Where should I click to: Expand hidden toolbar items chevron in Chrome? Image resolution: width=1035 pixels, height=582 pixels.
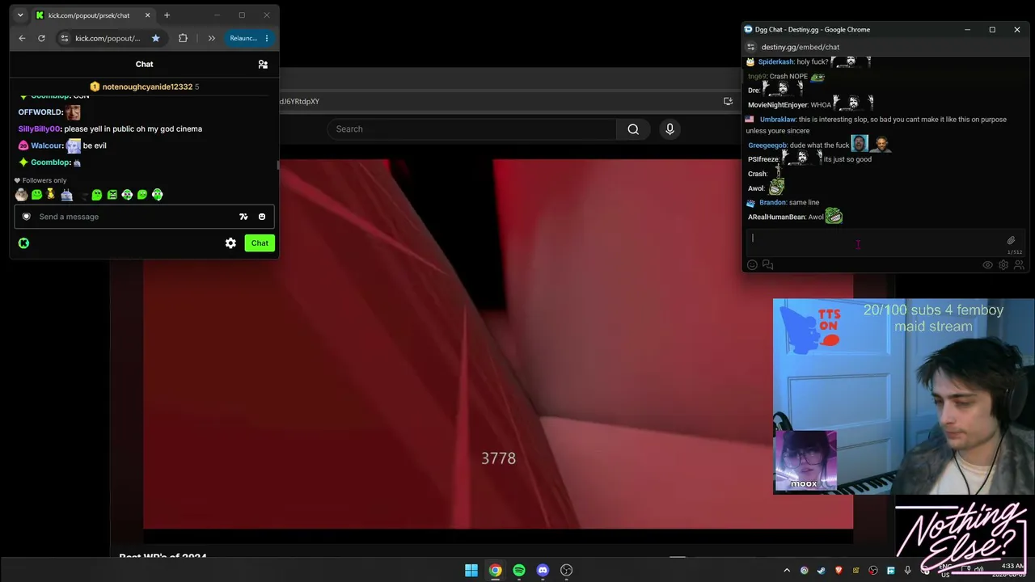pos(211,38)
